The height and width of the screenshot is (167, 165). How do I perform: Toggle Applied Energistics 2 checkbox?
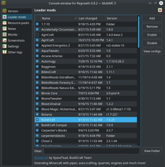coord(37,45)
